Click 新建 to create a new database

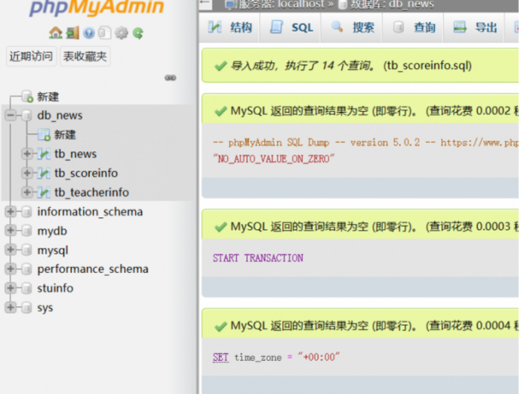(x=47, y=96)
